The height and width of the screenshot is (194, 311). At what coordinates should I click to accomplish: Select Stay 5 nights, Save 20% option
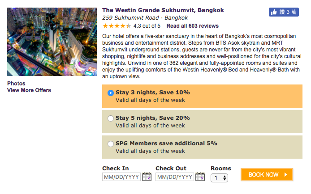point(111,118)
